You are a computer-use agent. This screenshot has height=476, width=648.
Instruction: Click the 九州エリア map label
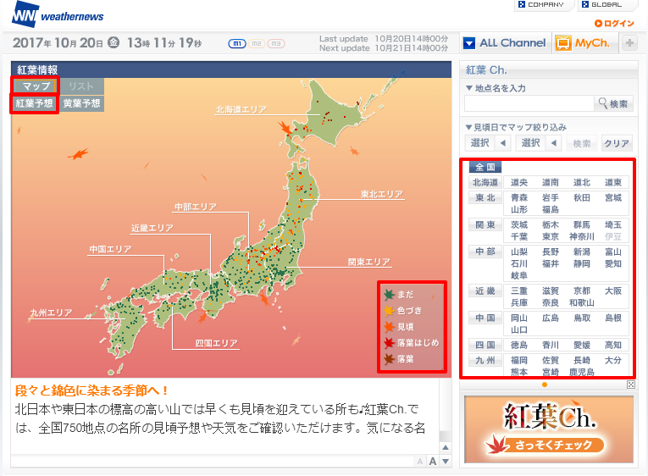[51, 313]
